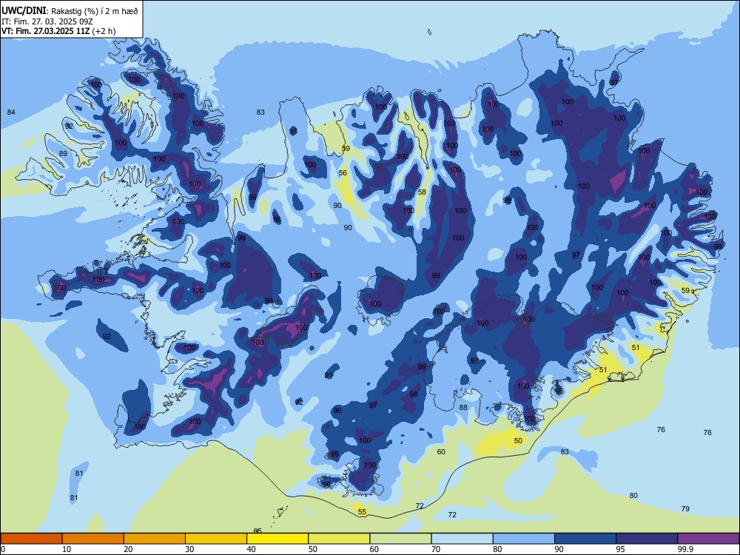Viewport: 740px width, 555px height.
Task: Click the legend tick label '30'
Action: click(189, 549)
